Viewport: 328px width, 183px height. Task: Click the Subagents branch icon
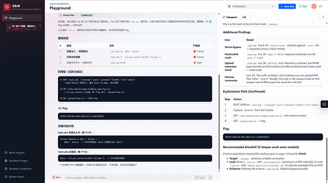coord(224,17)
